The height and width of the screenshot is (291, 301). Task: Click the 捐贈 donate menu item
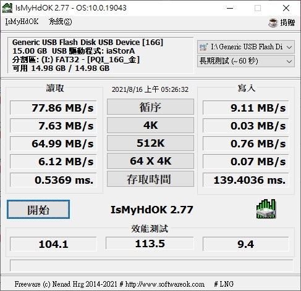pos(287,23)
